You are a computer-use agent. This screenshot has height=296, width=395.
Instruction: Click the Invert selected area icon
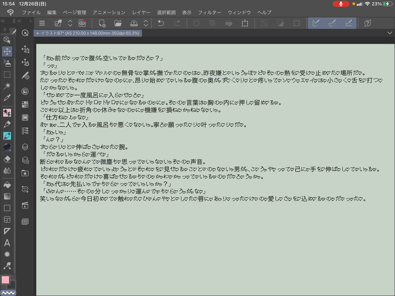coord(280,23)
